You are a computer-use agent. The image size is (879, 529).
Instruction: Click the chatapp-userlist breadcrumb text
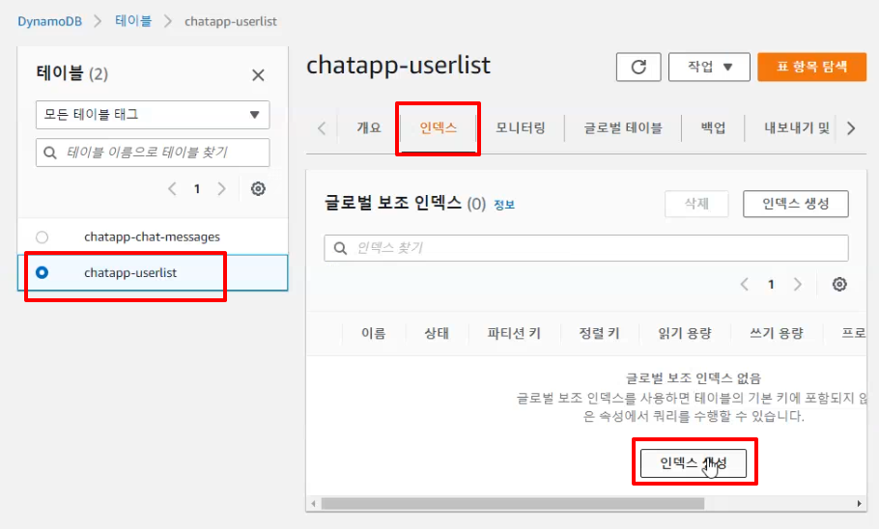[x=231, y=22]
